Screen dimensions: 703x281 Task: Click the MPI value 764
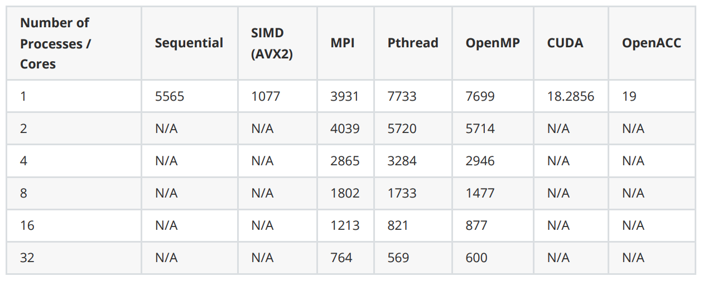tap(341, 258)
